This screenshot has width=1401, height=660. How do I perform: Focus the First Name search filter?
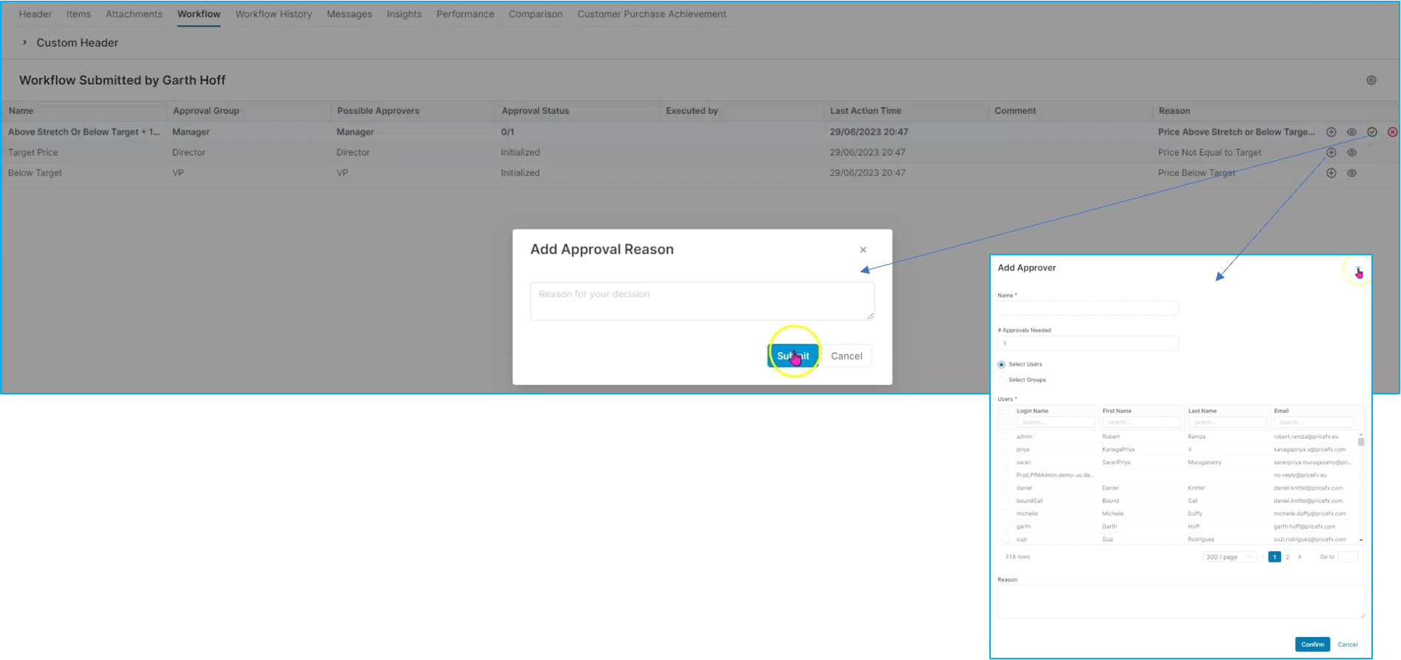[x=1141, y=422]
